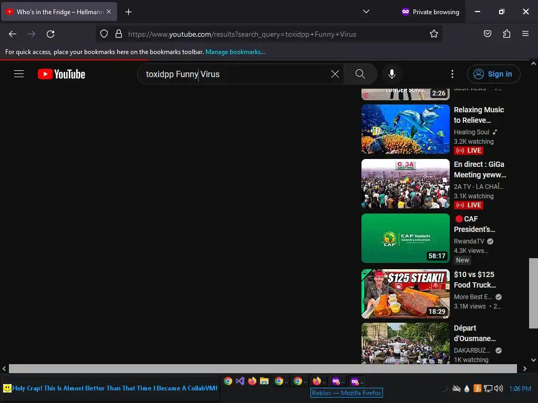This screenshot has width=538, height=403.
Task: Open the 2:26 LONGER SONG thumbnail
Action: pyautogui.click(x=405, y=94)
